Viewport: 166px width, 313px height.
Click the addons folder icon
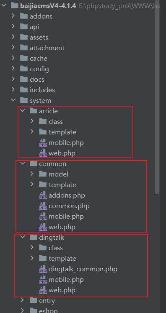(24, 16)
